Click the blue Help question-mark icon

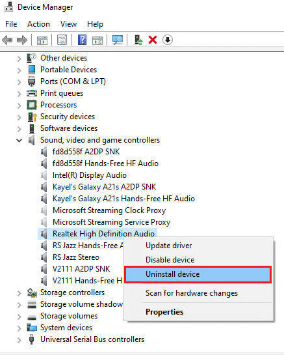click(x=82, y=40)
